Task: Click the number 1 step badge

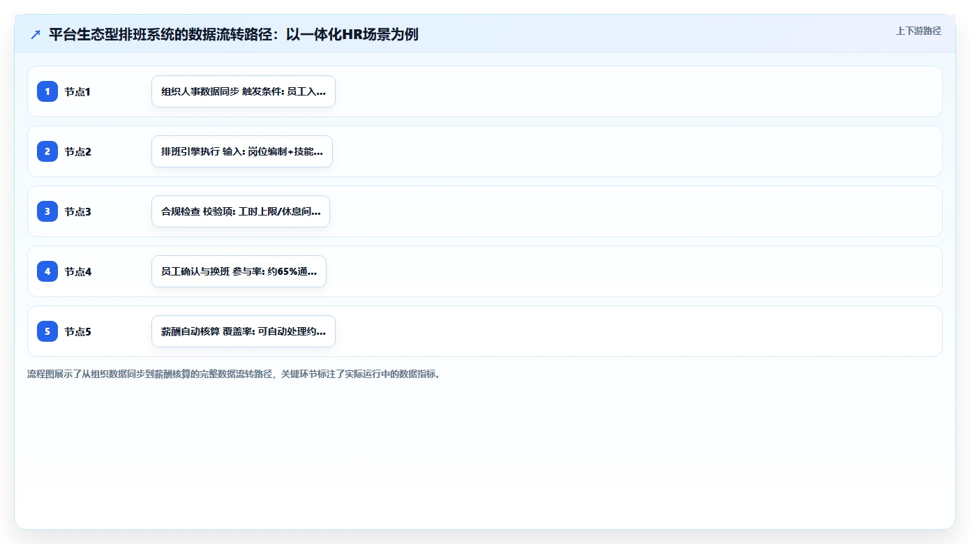Action: click(47, 91)
